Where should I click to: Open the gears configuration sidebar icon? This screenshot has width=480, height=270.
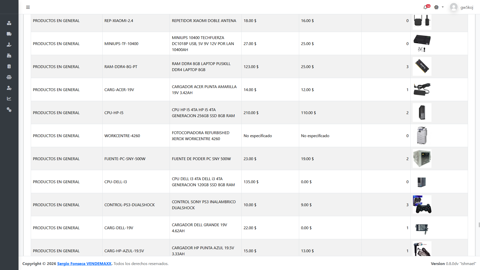pos(9,110)
